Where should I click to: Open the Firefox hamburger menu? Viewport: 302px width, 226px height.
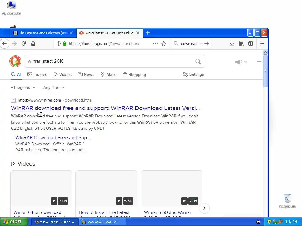[262, 44]
